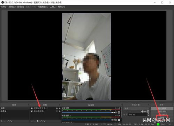Toggle visibility of the 视频捕获设备 2 source
Image resolution: width=174 pixels, height=126 pixels.
pos(57,108)
